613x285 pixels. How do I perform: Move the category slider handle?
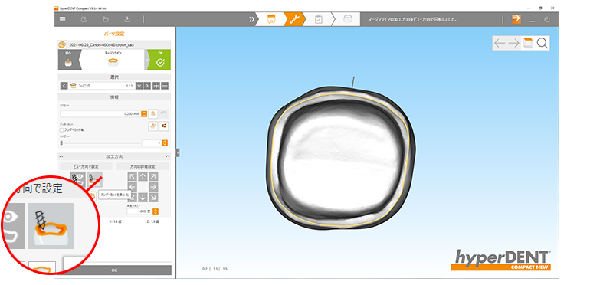pos(61,143)
